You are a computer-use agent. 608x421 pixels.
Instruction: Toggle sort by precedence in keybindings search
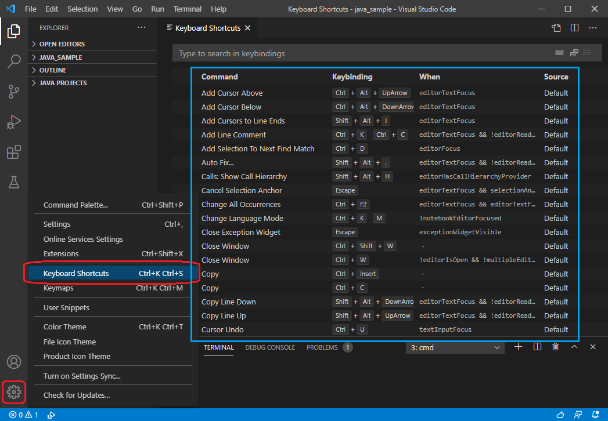(574, 53)
